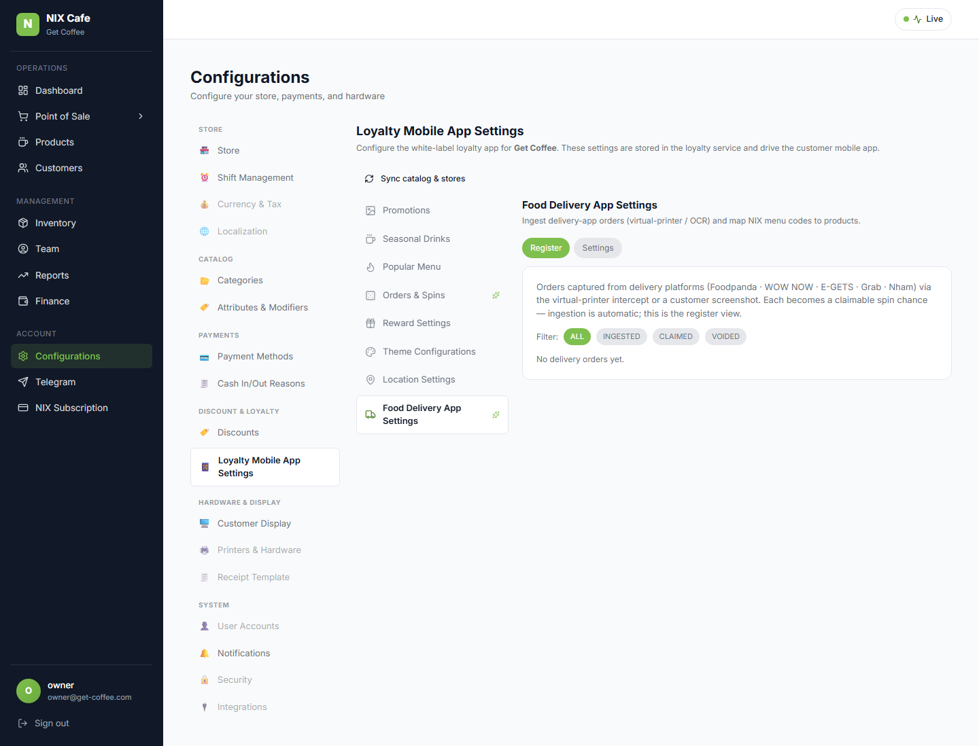Click the Reports trend line icon
979x746 pixels.
point(23,275)
